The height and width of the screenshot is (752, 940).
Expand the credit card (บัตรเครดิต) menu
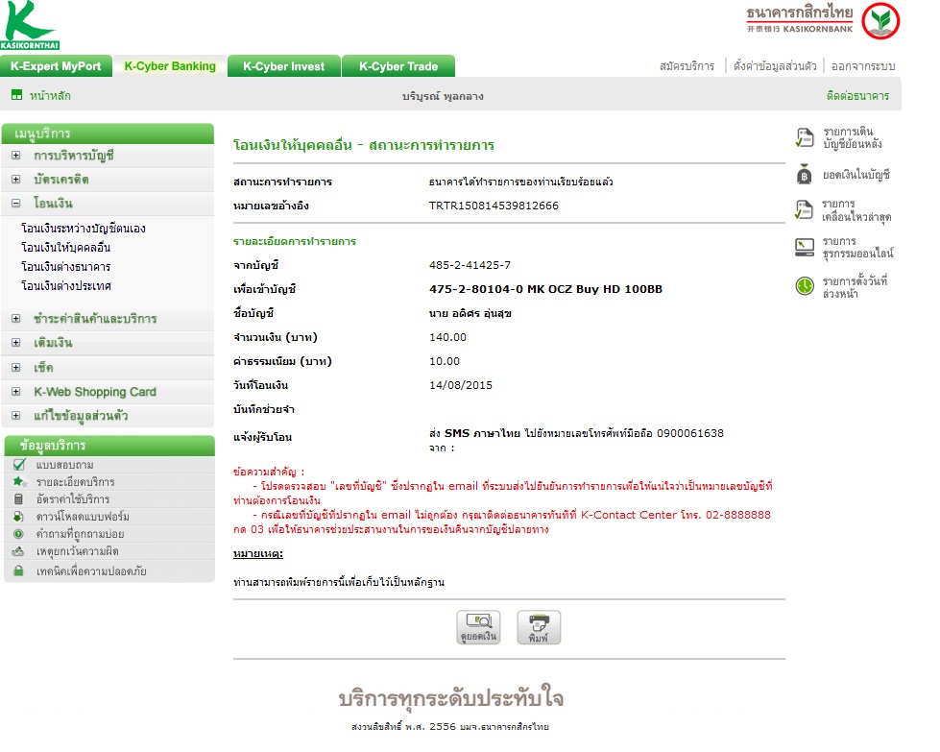pos(16,180)
